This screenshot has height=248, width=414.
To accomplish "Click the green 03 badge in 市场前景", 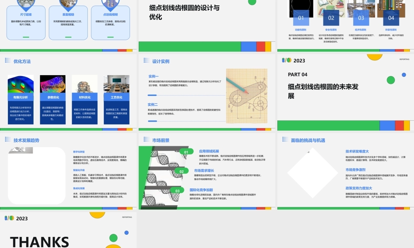I will (x=178, y=191).
